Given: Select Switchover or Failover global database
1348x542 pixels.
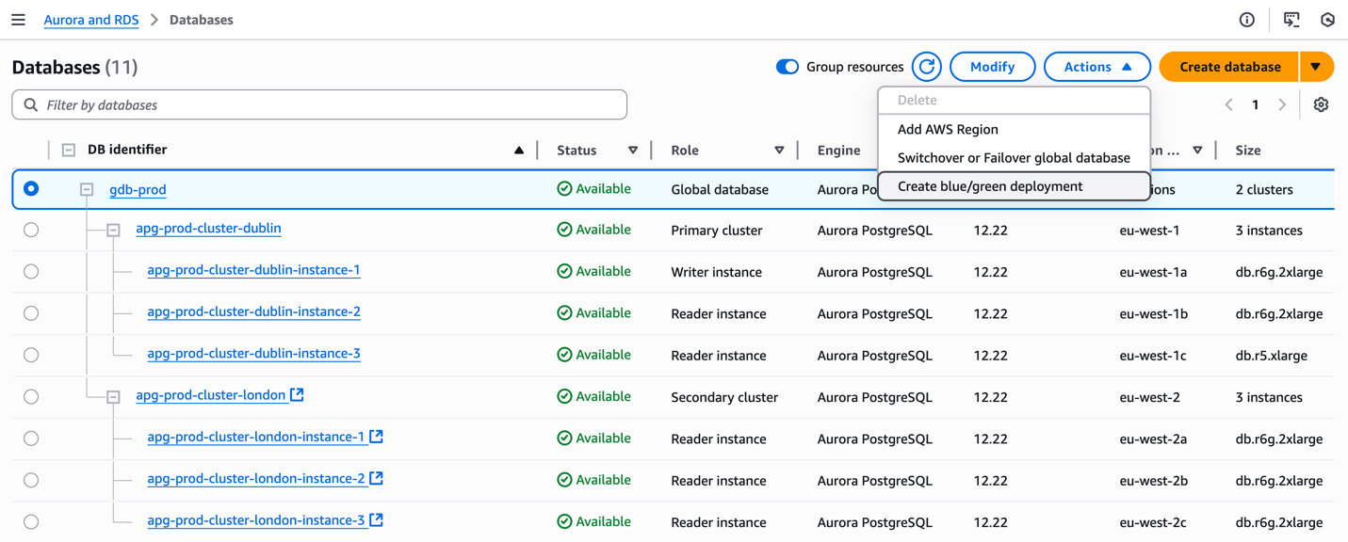Looking at the screenshot, I should click(x=1013, y=158).
